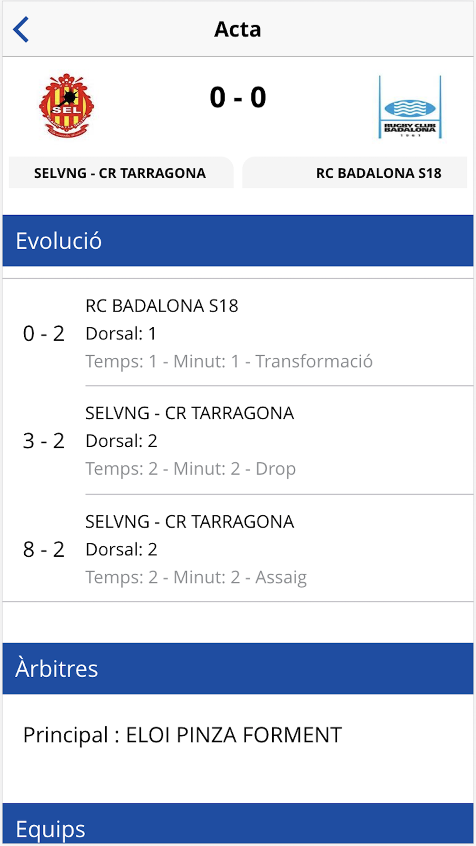Open the Rugby Club Badalona logo

[x=410, y=107]
